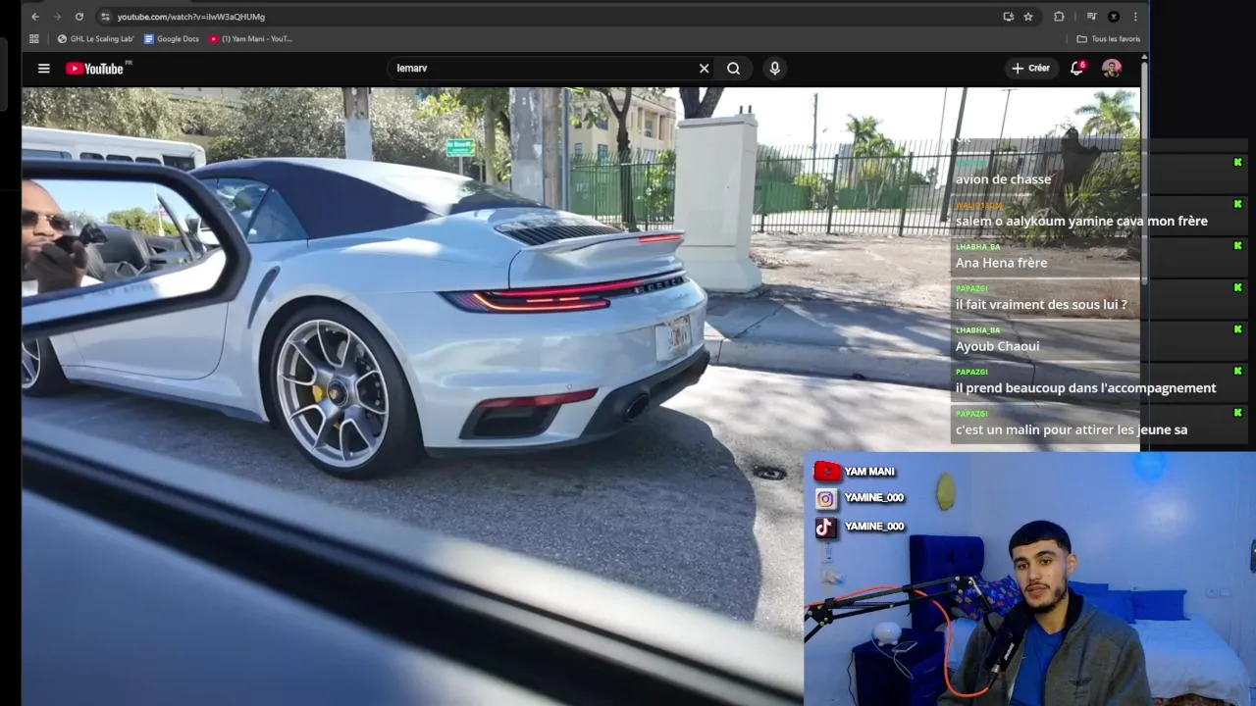Image resolution: width=1256 pixels, height=706 pixels.
Task: Click the YAM MANI overlay label
Action: pyautogui.click(x=869, y=472)
